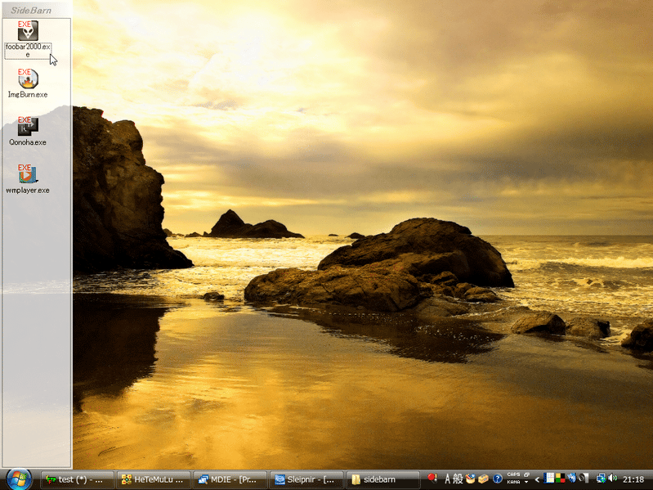This screenshot has width=653, height=490.
Task: Toggle the CAPS indicator on language bar
Action: [x=513, y=474]
